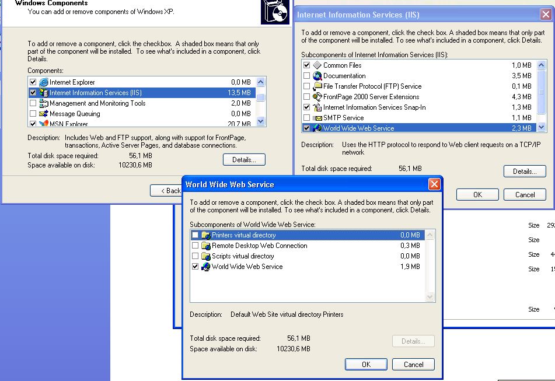Viewport: 555px width, 381px height.
Task: Click scroll up arrow in IIS subcomponents list
Action: point(541,65)
